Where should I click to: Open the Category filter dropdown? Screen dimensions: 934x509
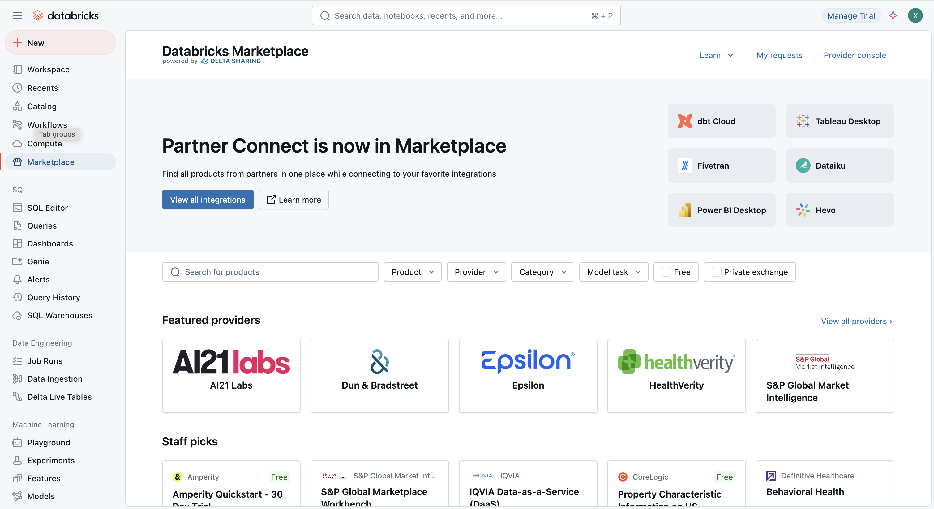coord(542,272)
